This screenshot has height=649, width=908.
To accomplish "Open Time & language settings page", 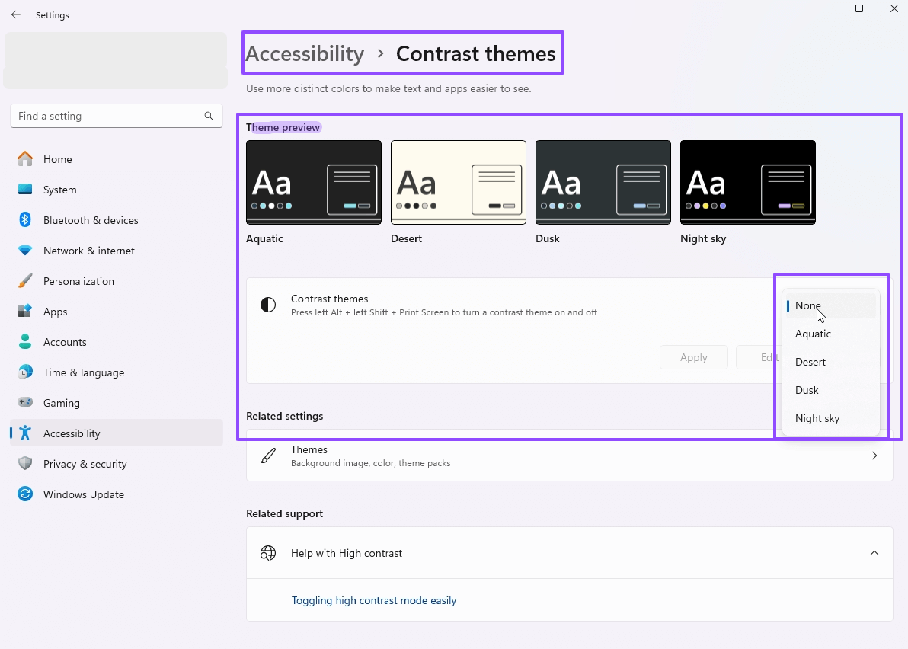I will pyautogui.click(x=83, y=372).
